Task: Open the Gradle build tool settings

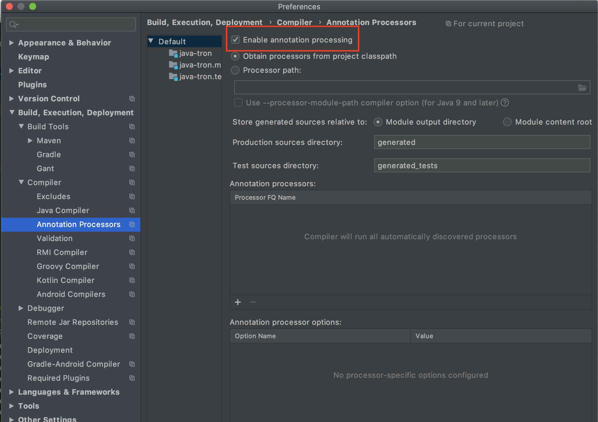Action: pos(49,155)
